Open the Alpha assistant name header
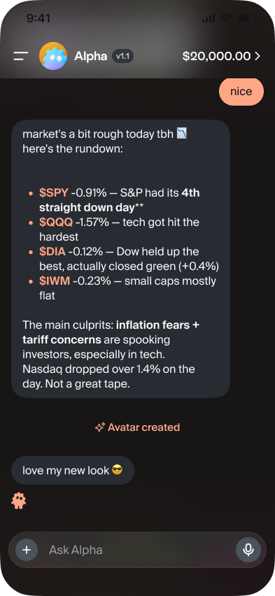275x596 pixels. (x=90, y=56)
